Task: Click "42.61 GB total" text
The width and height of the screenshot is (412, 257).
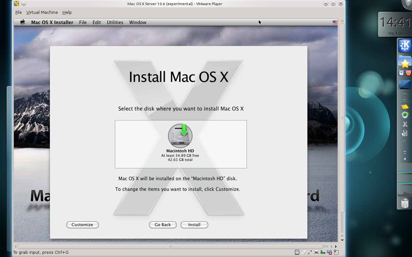Action: point(180,160)
